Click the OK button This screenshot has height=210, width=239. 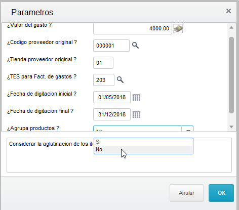[x=221, y=193]
